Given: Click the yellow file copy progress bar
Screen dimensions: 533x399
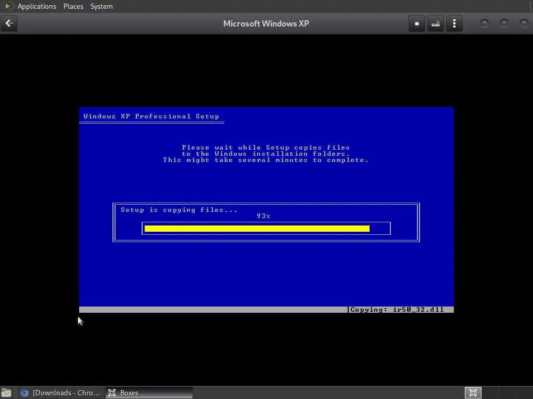Looking at the screenshot, I should pos(257,229).
